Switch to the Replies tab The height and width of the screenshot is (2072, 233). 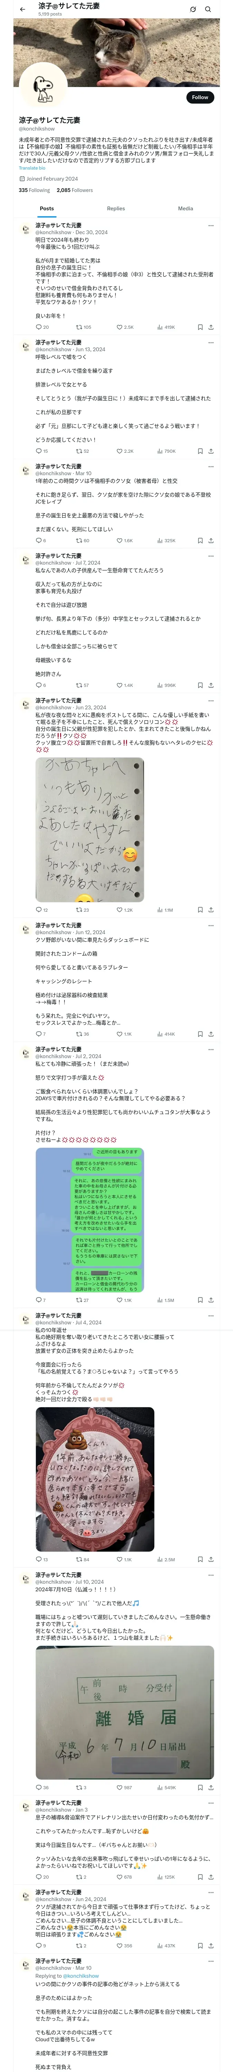coord(116,208)
